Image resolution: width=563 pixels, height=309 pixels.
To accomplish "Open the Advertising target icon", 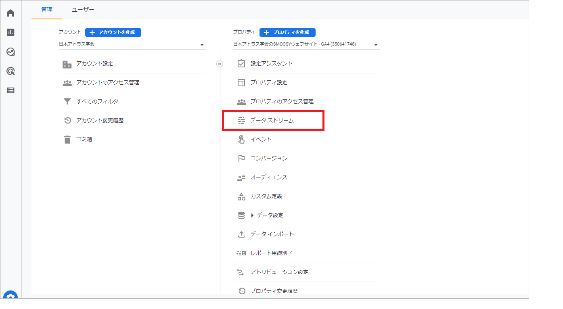I will tap(10, 71).
